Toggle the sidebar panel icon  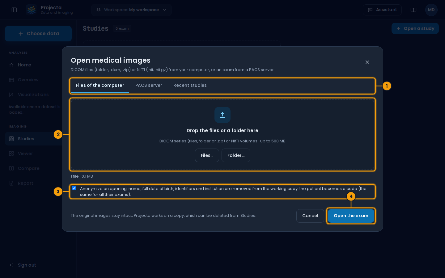click(x=14, y=10)
